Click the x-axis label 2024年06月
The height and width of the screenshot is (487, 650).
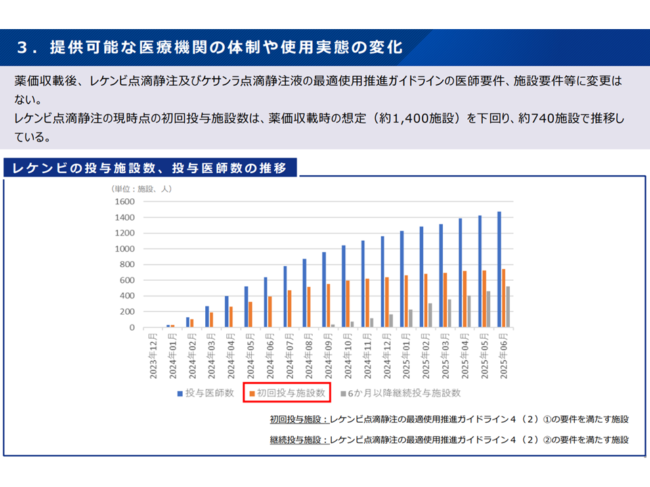click(x=270, y=356)
